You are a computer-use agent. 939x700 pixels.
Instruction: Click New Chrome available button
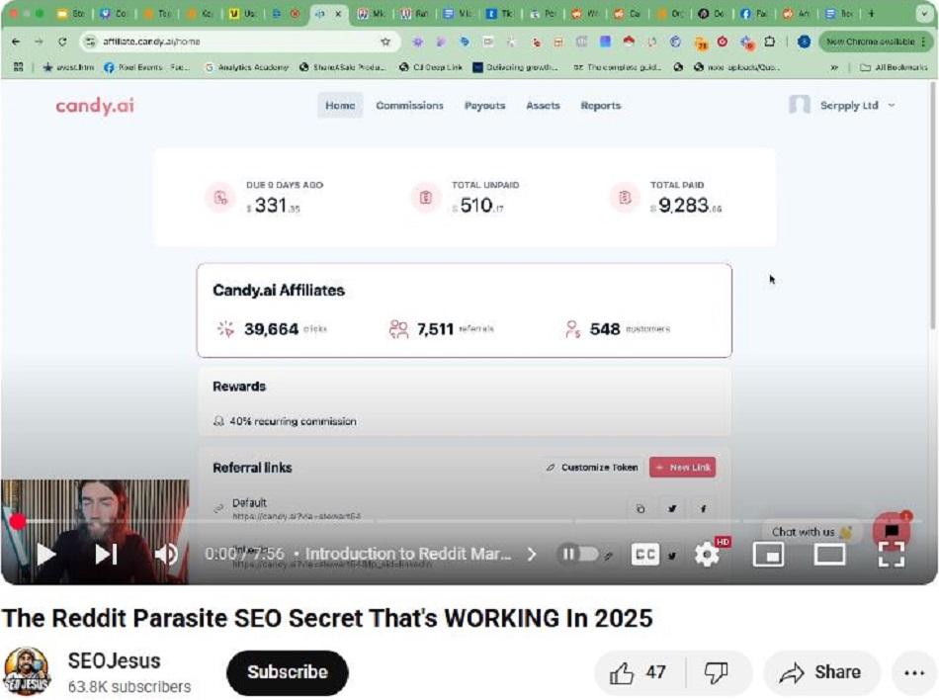[875, 42]
